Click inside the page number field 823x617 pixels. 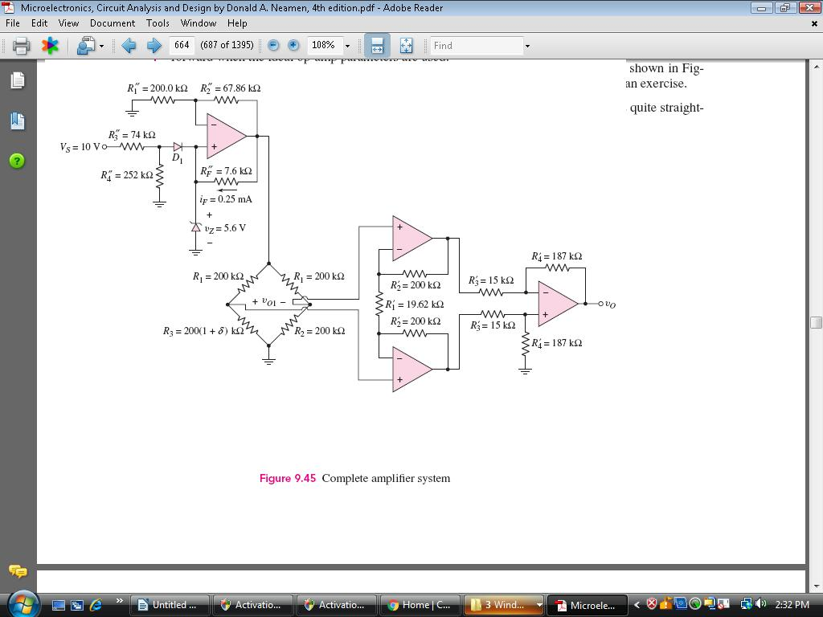click(x=180, y=46)
